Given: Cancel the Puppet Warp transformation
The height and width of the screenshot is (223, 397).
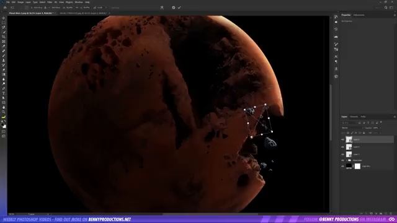Looking at the screenshot, I should pyautogui.click(x=174, y=7).
